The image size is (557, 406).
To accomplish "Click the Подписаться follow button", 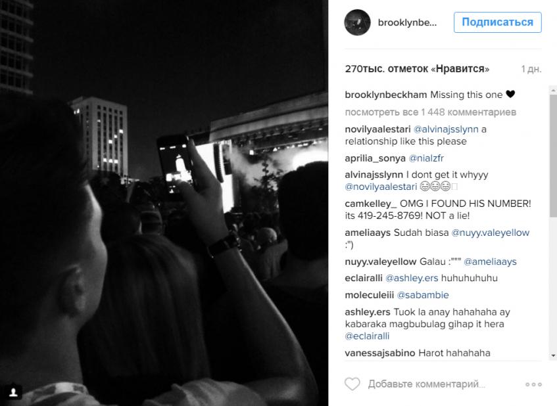I will 497,22.
